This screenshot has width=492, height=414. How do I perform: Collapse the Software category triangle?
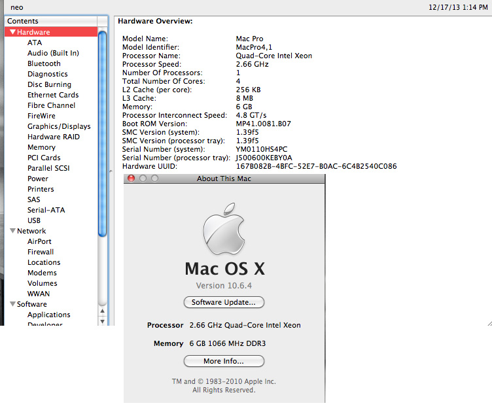pyautogui.click(x=12, y=304)
